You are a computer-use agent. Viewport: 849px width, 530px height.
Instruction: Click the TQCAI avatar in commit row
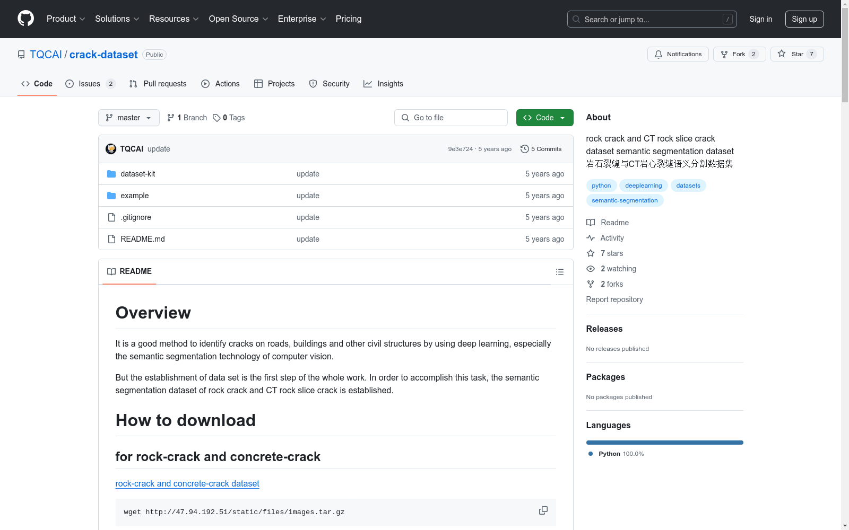(111, 149)
